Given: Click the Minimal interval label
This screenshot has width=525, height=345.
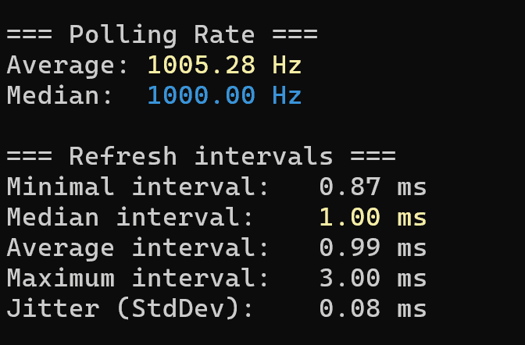Looking at the screenshot, I should [x=137, y=187].
